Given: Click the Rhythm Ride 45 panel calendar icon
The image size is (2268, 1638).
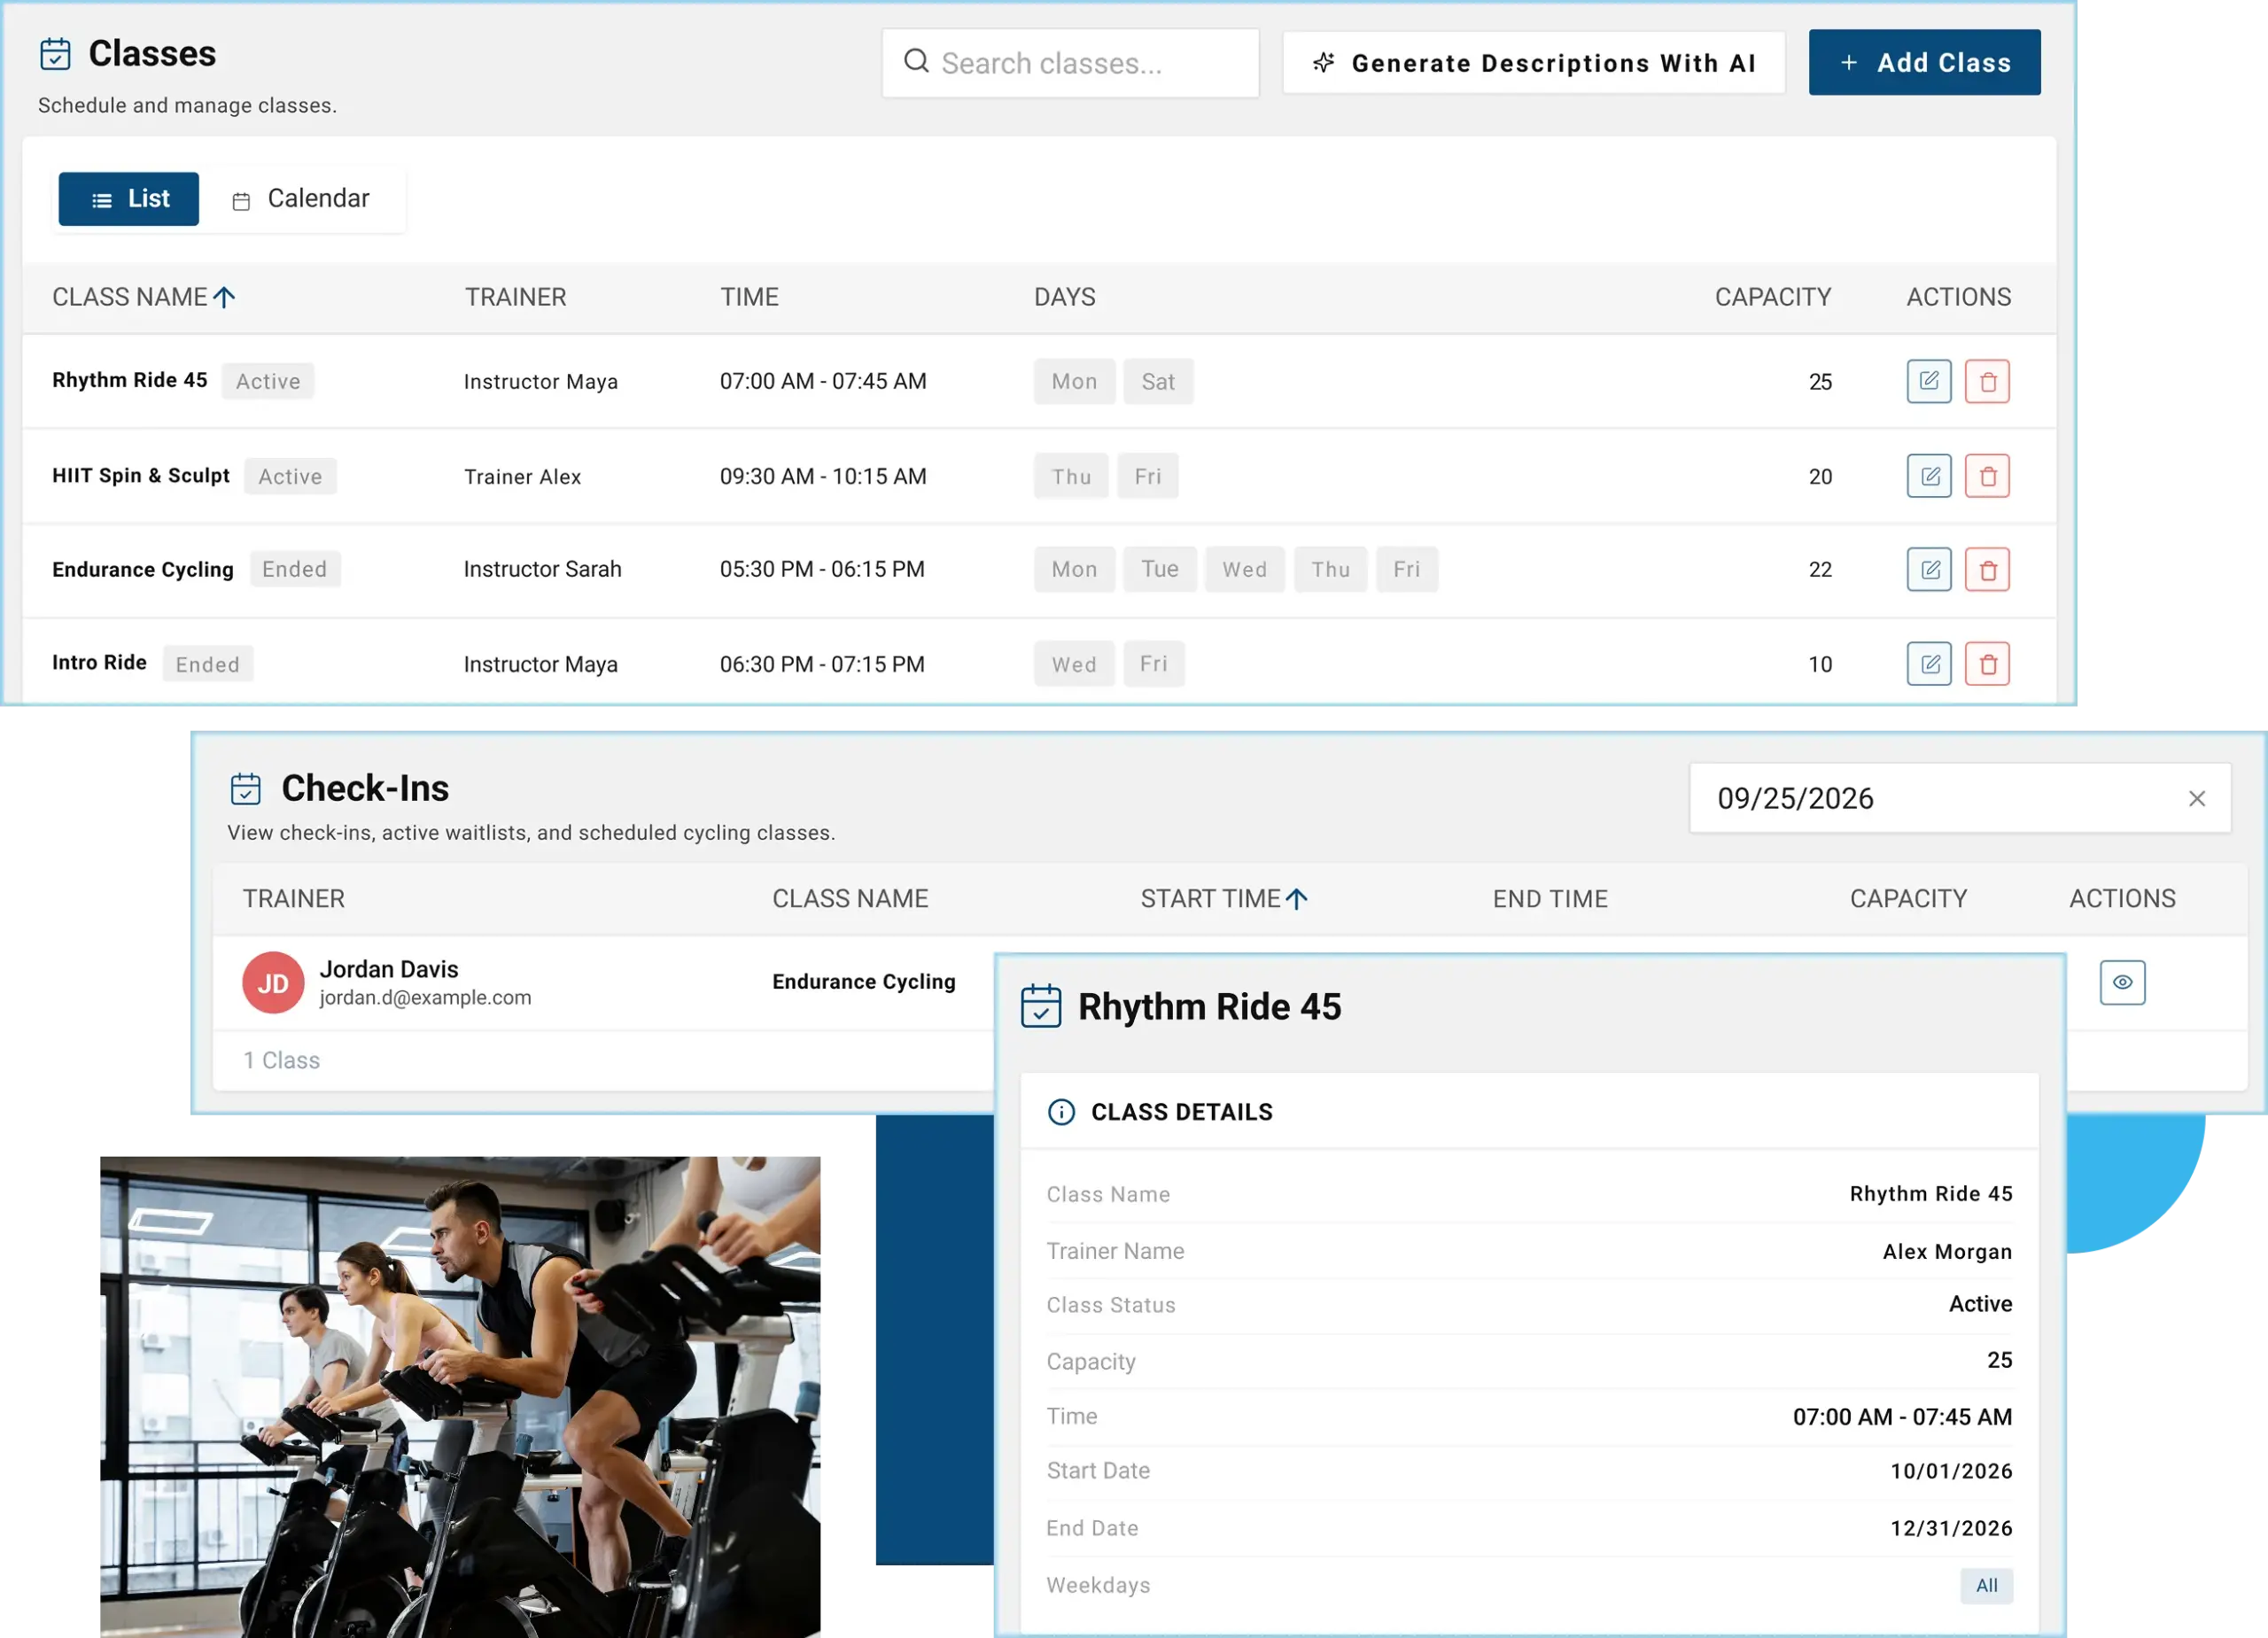Looking at the screenshot, I should (1040, 1006).
